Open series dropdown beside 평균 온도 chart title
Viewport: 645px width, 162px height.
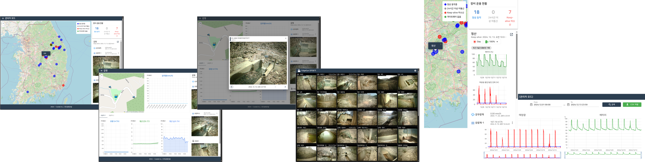coord(133,121)
